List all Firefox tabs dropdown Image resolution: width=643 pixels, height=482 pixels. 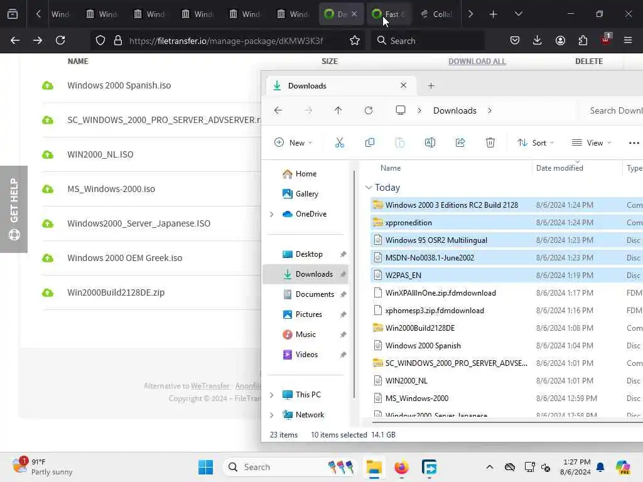coord(518,14)
